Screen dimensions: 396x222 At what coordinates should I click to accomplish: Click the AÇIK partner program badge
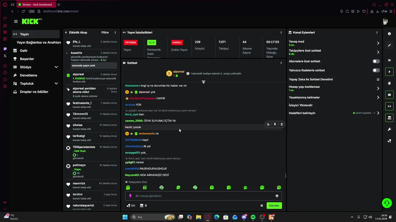pos(152,43)
